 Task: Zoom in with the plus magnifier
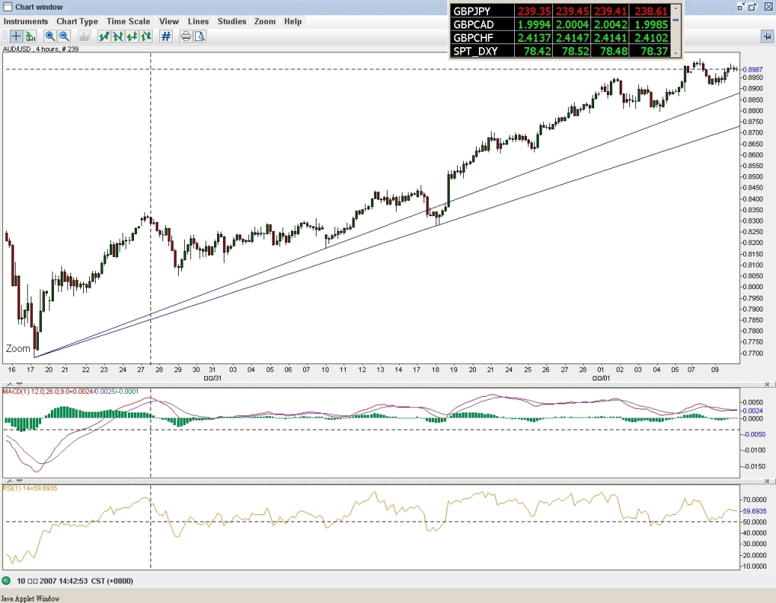point(49,36)
